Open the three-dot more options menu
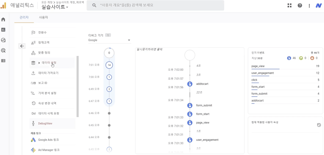This screenshot has height=155, width=324. (x=309, y=5)
